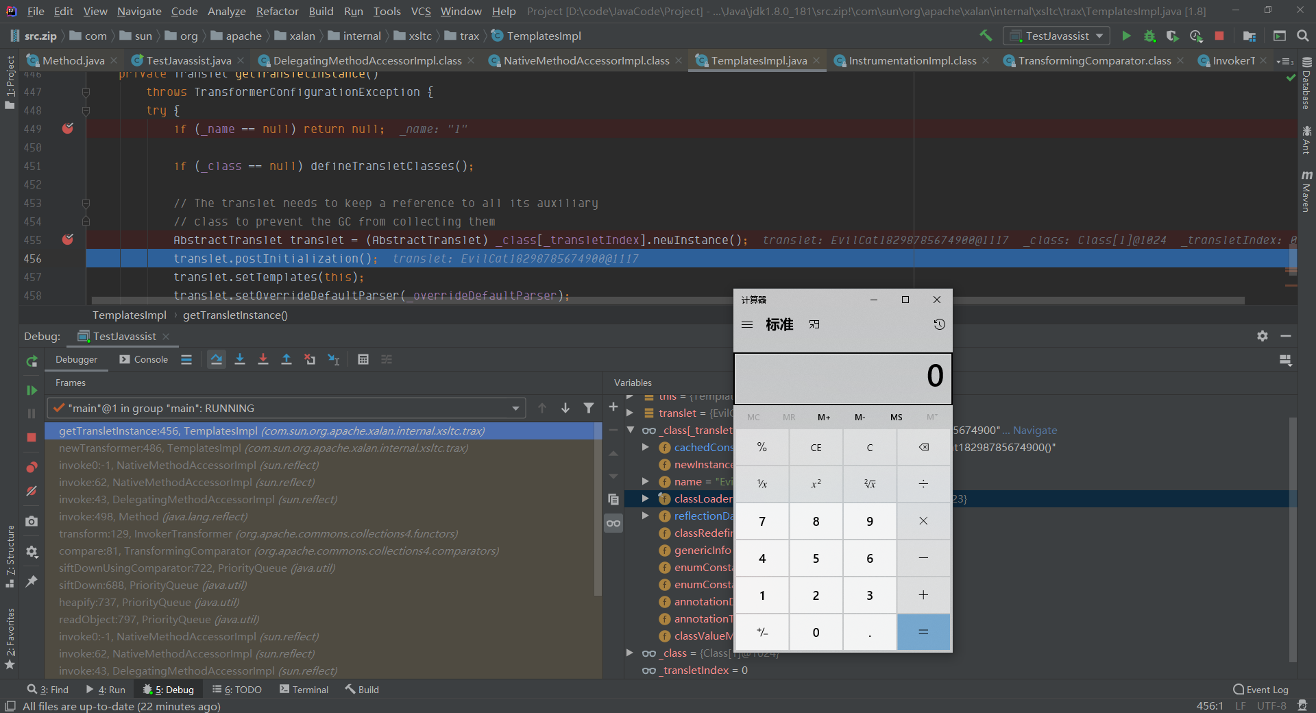Click the Drop Frame icon

tap(310, 359)
